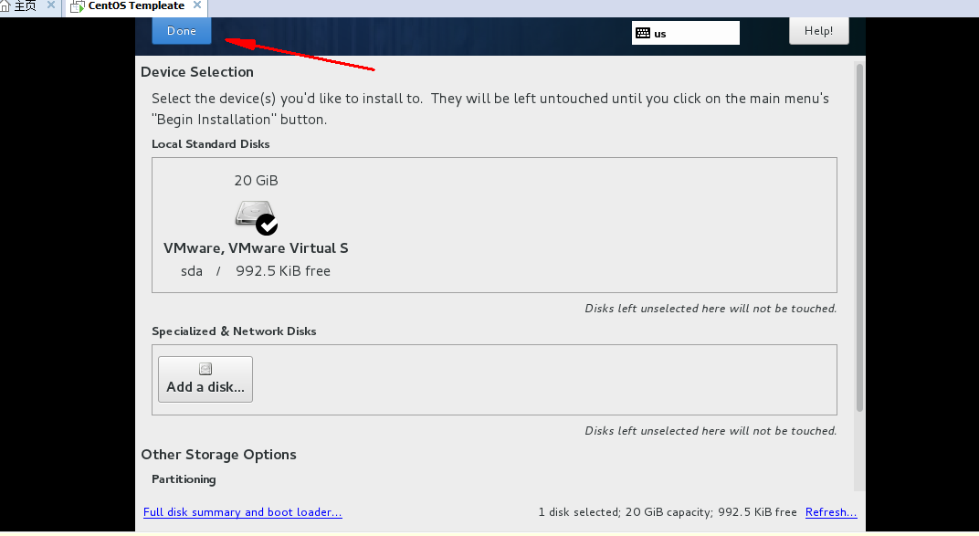
Task: Click the 'sda / 992.5 KiB free' text
Action: coord(256,271)
